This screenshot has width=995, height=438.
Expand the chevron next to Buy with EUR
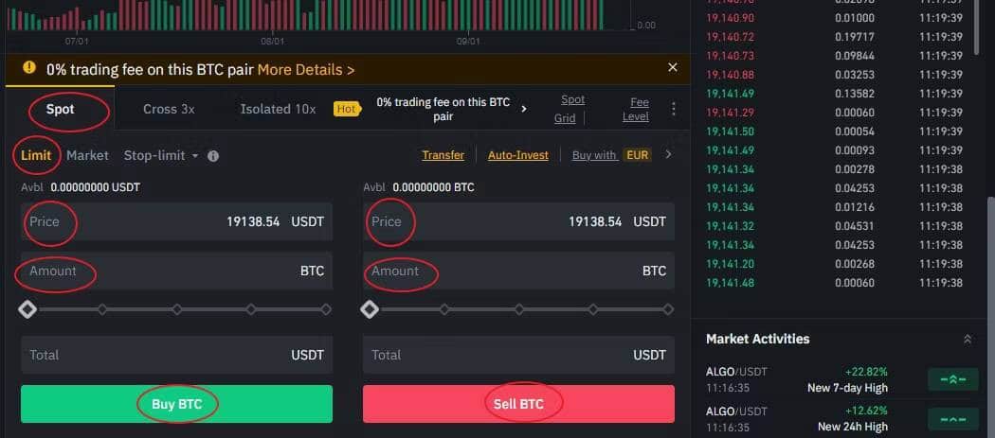click(668, 155)
